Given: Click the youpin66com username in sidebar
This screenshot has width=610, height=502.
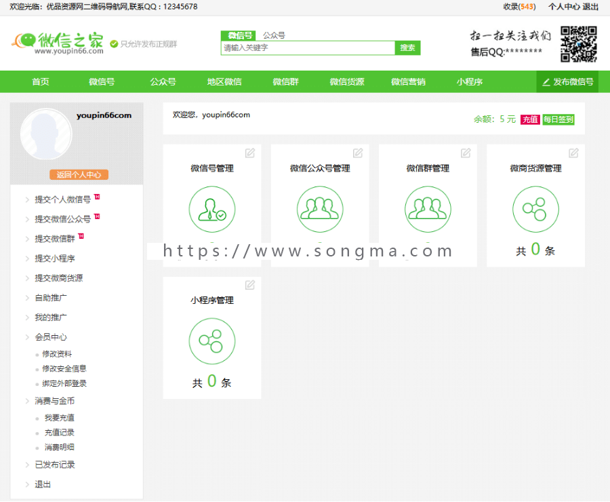Looking at the screenshot, I should (x=104, y=115).
